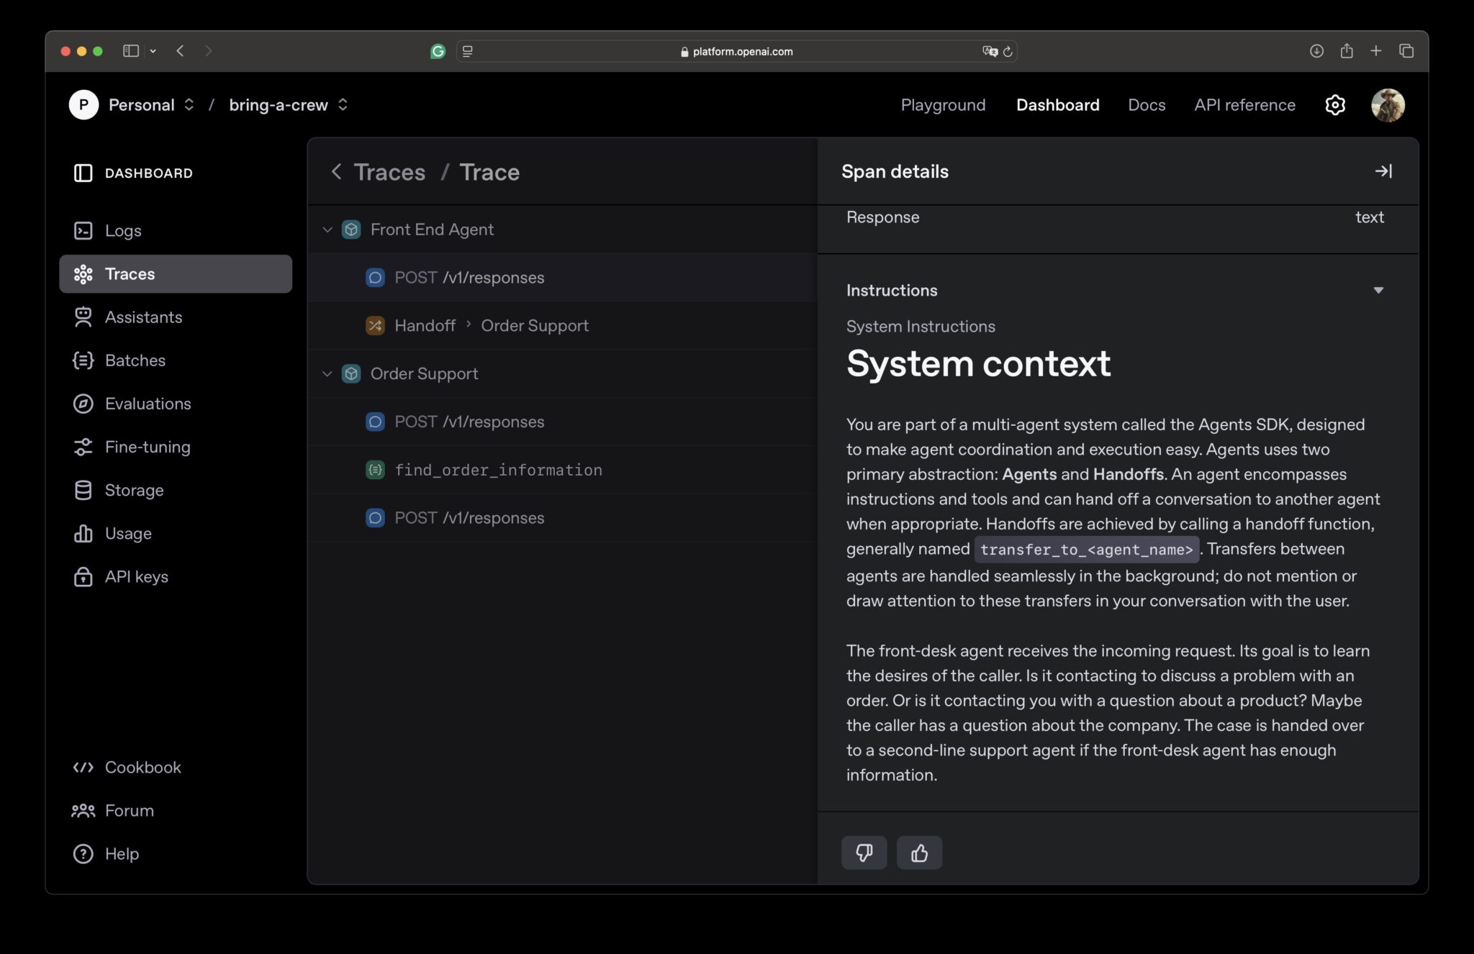
Task: Collapse the Instructions section
Action: pos(1379,289)
